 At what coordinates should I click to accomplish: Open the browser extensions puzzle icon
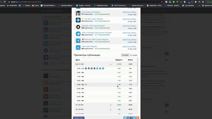pos(196,2)
